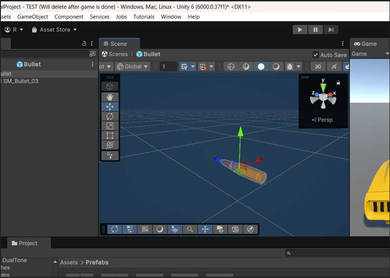Image resolution: width=390 pixels, height=278 pixels.
Task: Select the Rotate tool
Action: point(110,116)
